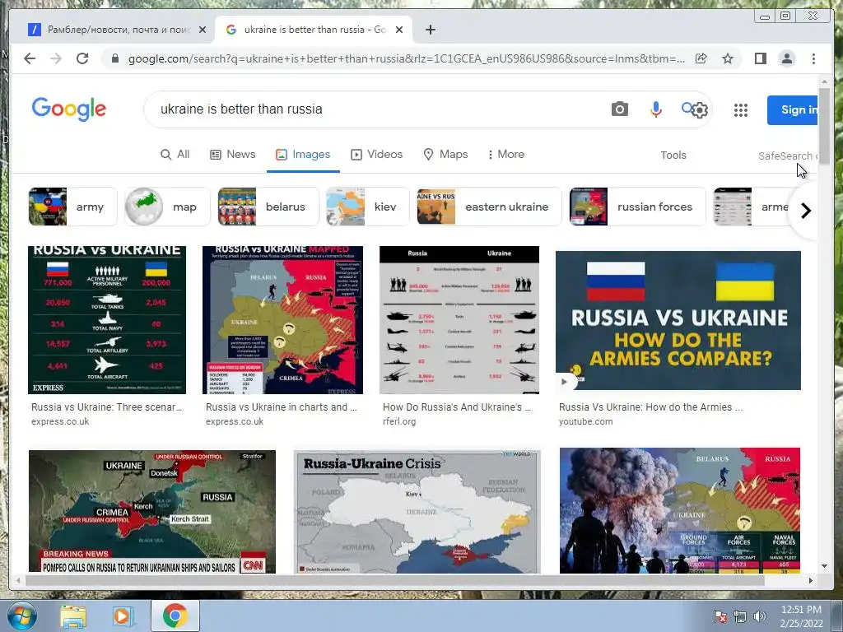
Task: Filter images by russian forces chip
Action: 638,207
